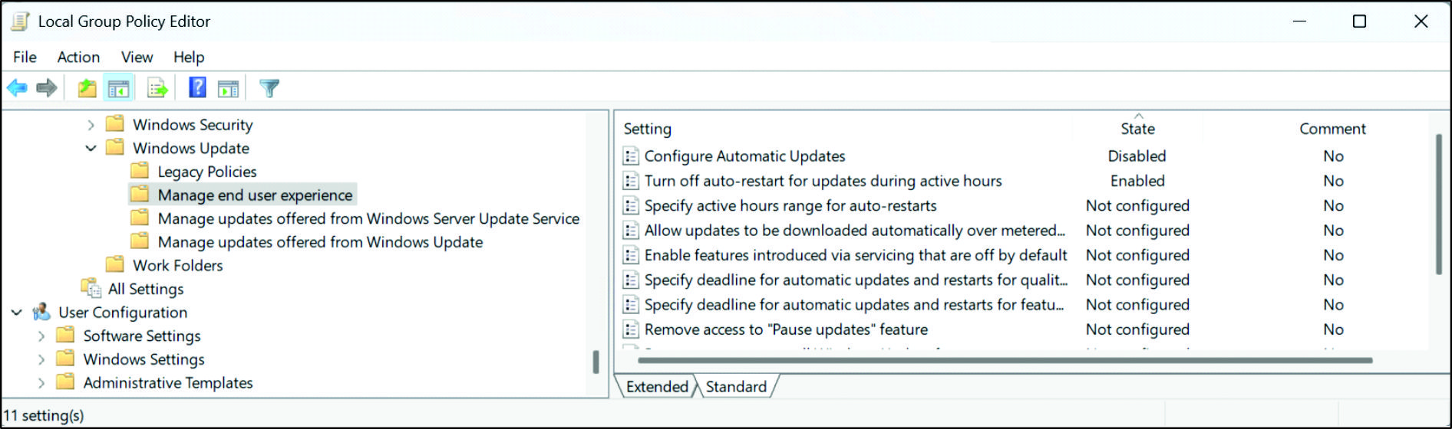
Task: Click the Work Folders folder icon
Action: [x=114, y=264]
